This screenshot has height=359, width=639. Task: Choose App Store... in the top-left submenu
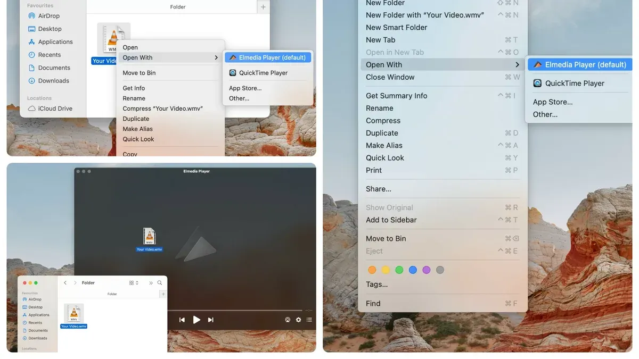(x=245, y=88)
